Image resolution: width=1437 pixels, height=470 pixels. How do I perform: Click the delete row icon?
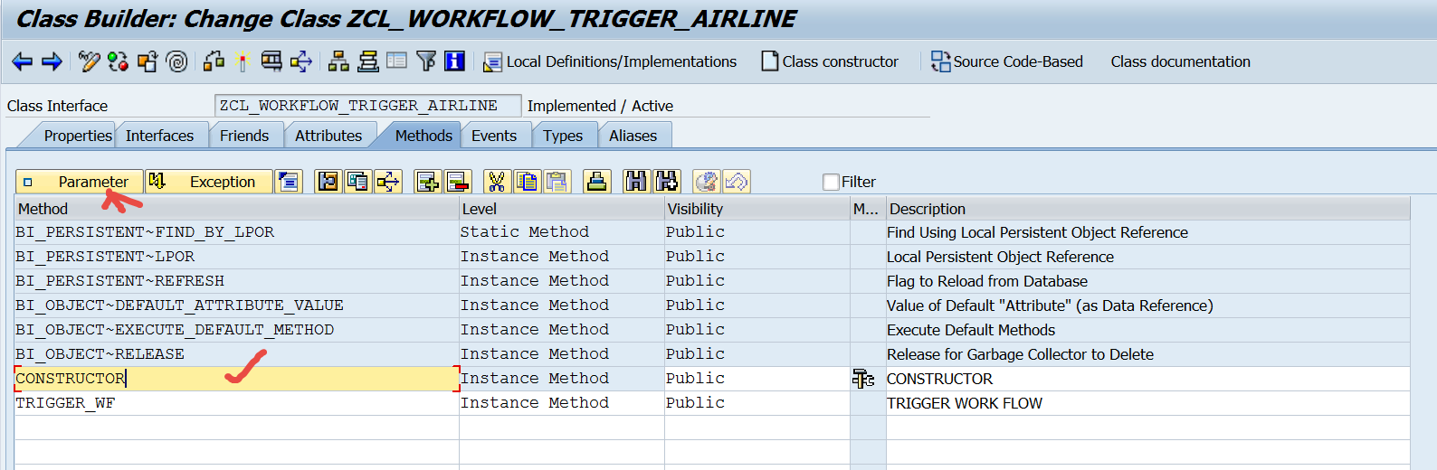coord(458,182)
